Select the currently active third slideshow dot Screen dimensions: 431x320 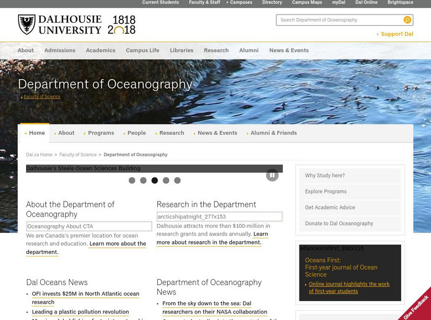pos(155,181)
